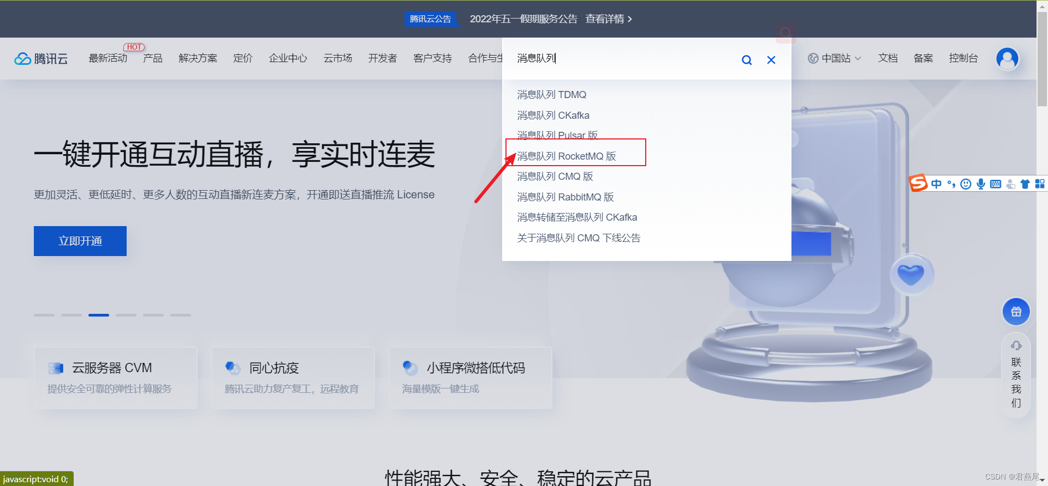Image resolution: width=1048 pixels, height=486 pixels.
Task: Click the gift floating button
Action: click(x=1016, y=312)
